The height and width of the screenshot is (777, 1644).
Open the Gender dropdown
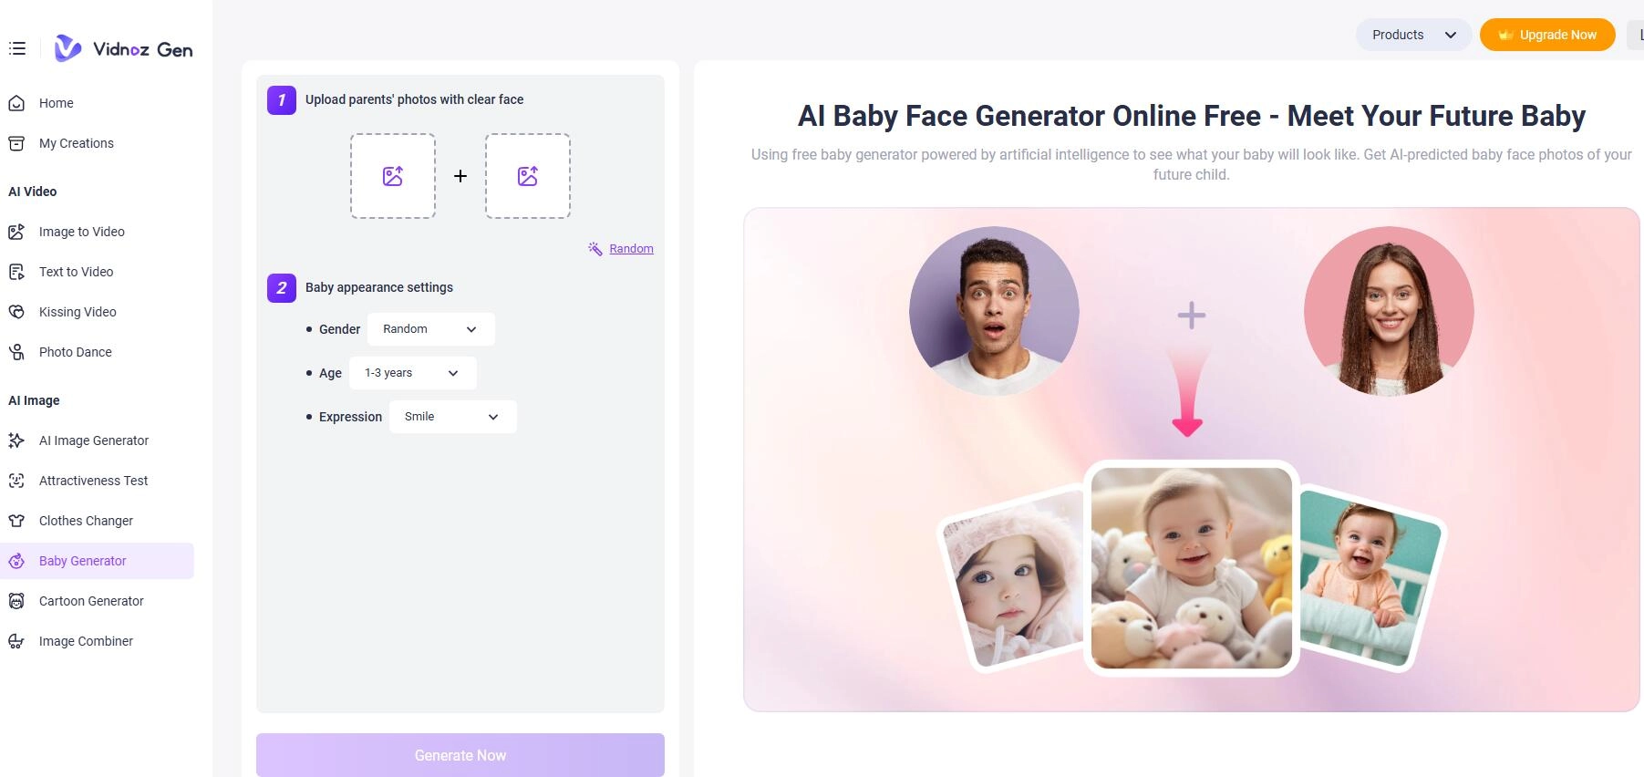431,329
